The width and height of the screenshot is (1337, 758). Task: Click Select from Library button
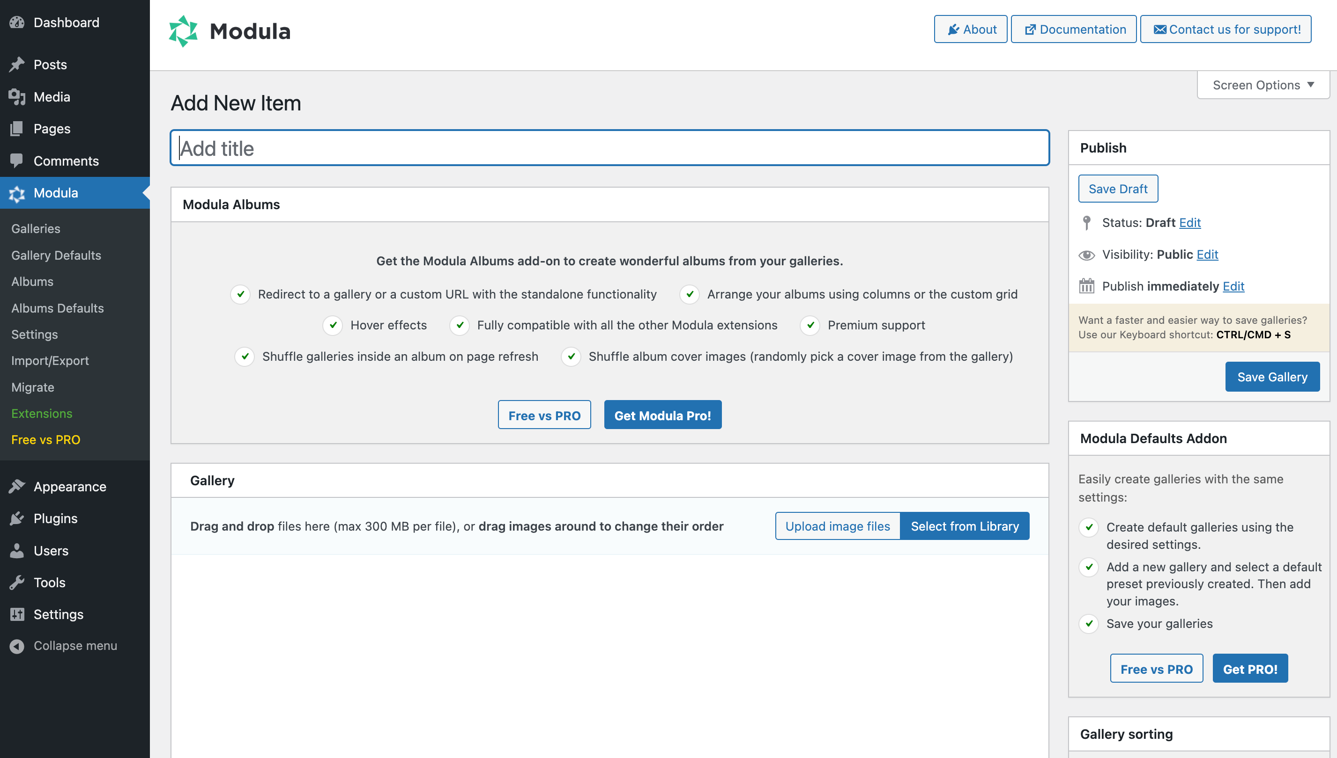(965, 526)
